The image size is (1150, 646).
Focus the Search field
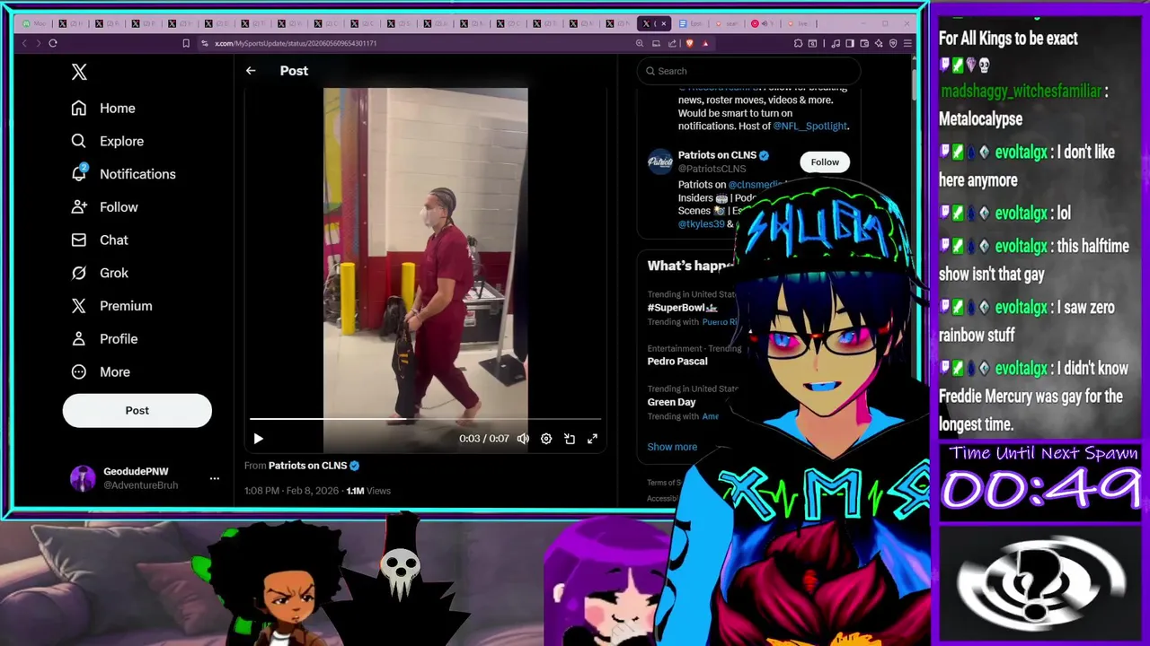(x=748, y=71)
